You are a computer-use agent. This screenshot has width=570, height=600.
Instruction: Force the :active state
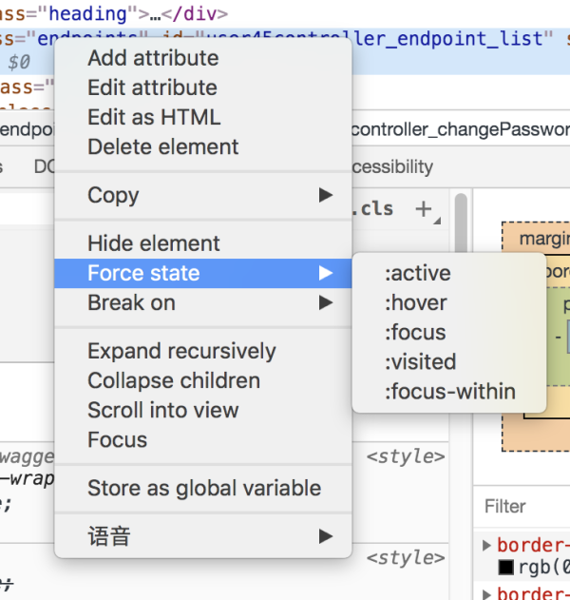(449, 273)
